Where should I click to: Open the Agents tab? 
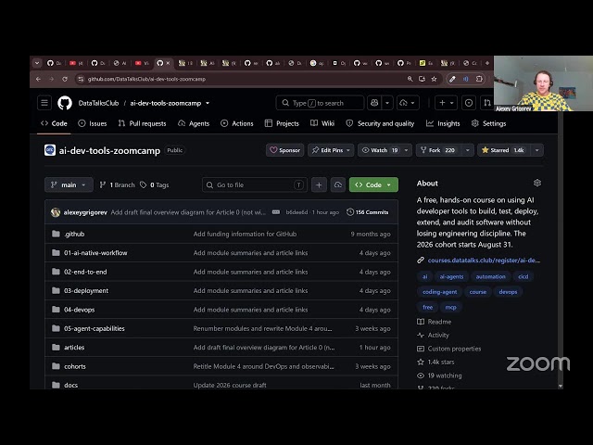point(194,123)
